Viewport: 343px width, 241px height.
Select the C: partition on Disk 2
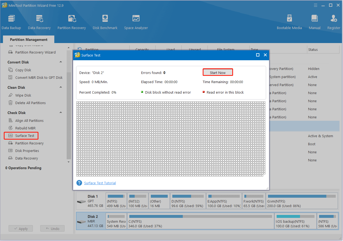(200, 221)
